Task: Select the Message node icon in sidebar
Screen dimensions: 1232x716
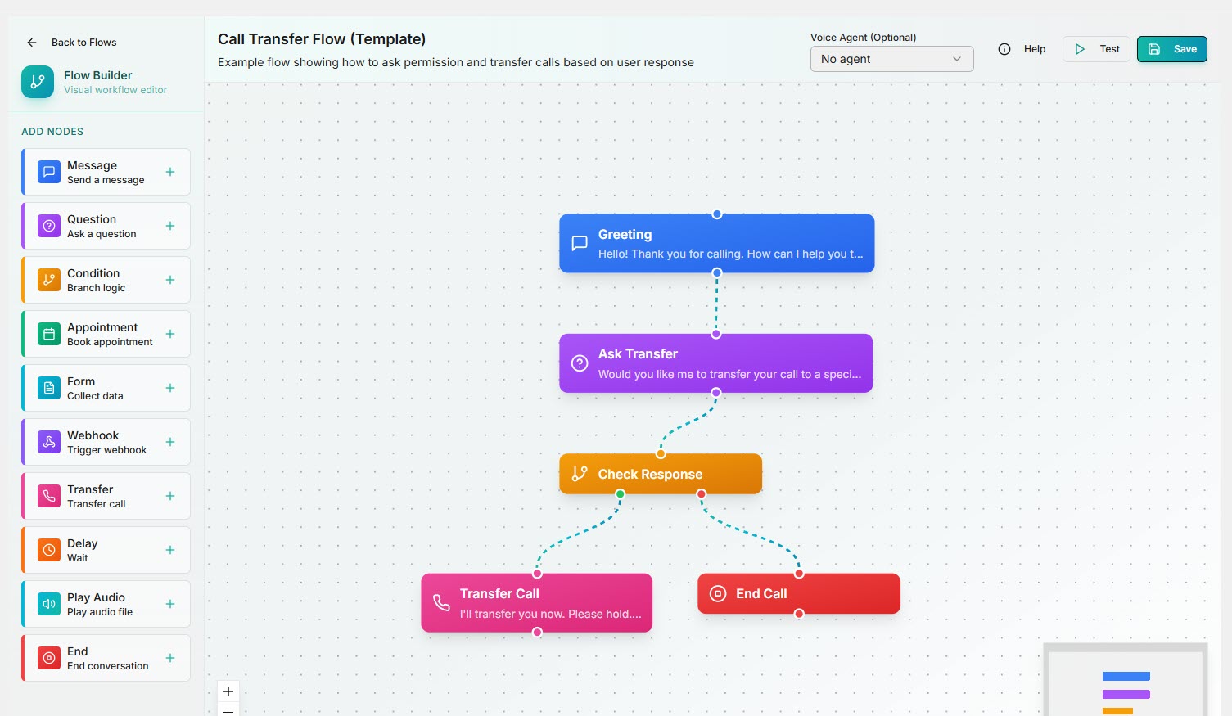Action: (x=48, y=172)
